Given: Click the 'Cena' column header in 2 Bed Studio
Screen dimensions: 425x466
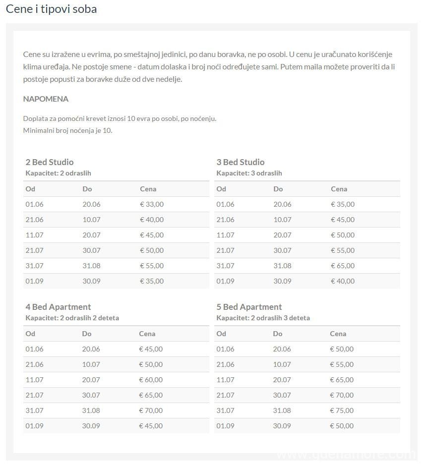Looking at the screenshot, I should 148,189.
